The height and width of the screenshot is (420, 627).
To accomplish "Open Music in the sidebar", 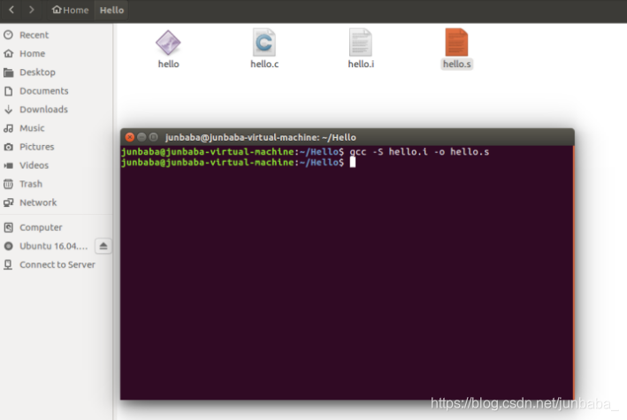I will pyautogui.click(x=56, y=128).
